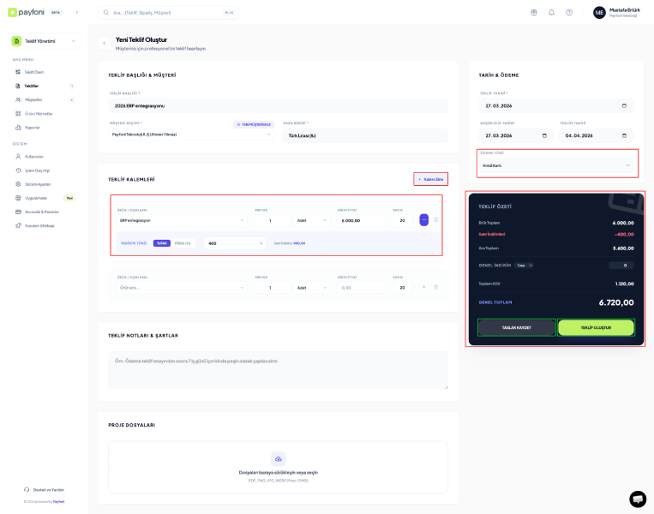Toggle the blue minus discount button on ERP row

423,220
